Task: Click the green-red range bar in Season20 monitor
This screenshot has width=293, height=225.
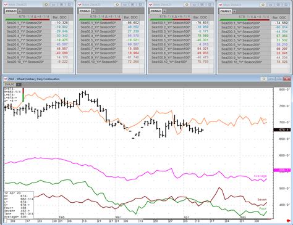Action: coord(27,20)
